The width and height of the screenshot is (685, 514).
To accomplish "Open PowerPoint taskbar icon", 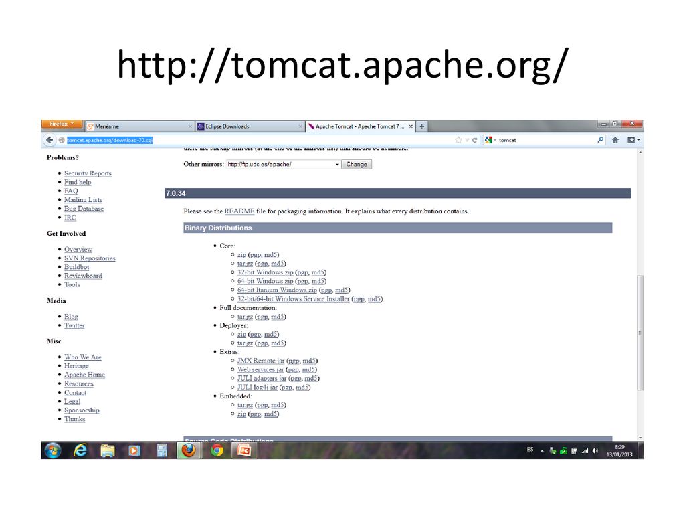I will tap(244, 450).
